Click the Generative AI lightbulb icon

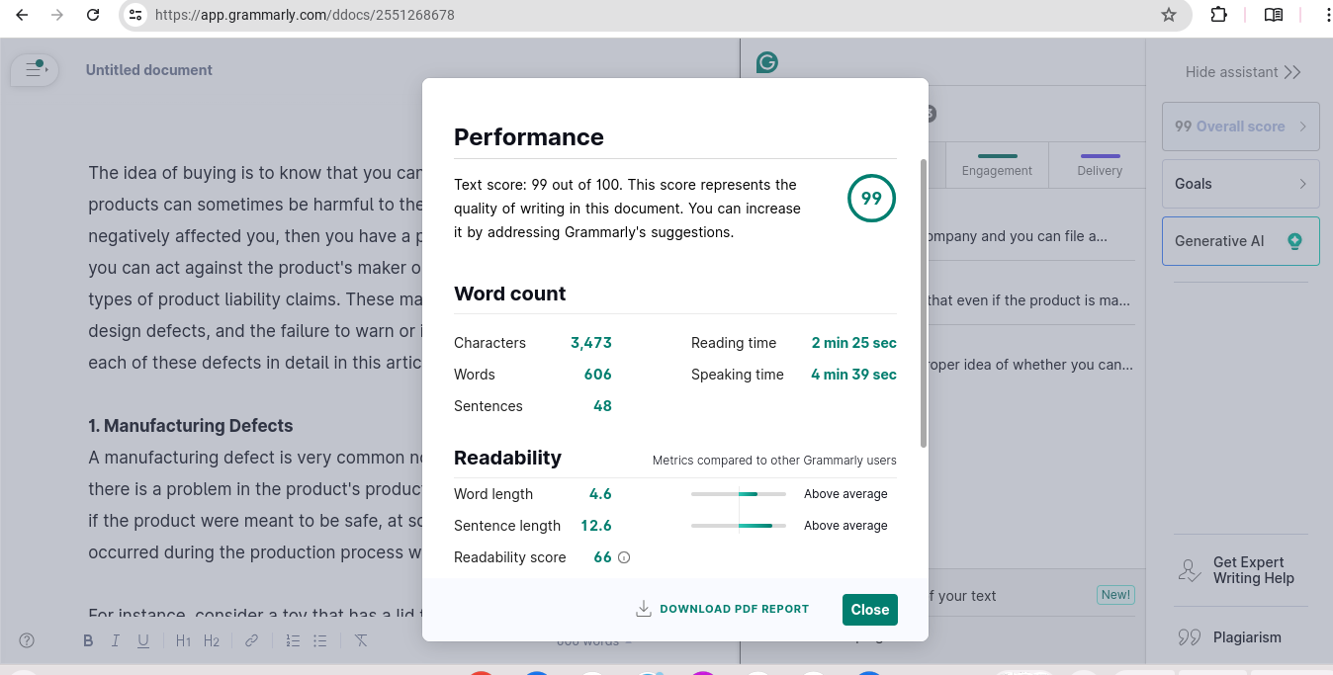tap(1295, 241)
